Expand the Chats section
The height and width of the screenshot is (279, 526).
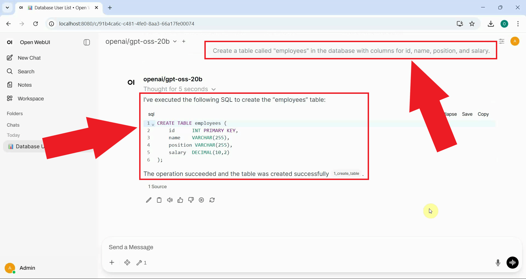coord(13,125)
